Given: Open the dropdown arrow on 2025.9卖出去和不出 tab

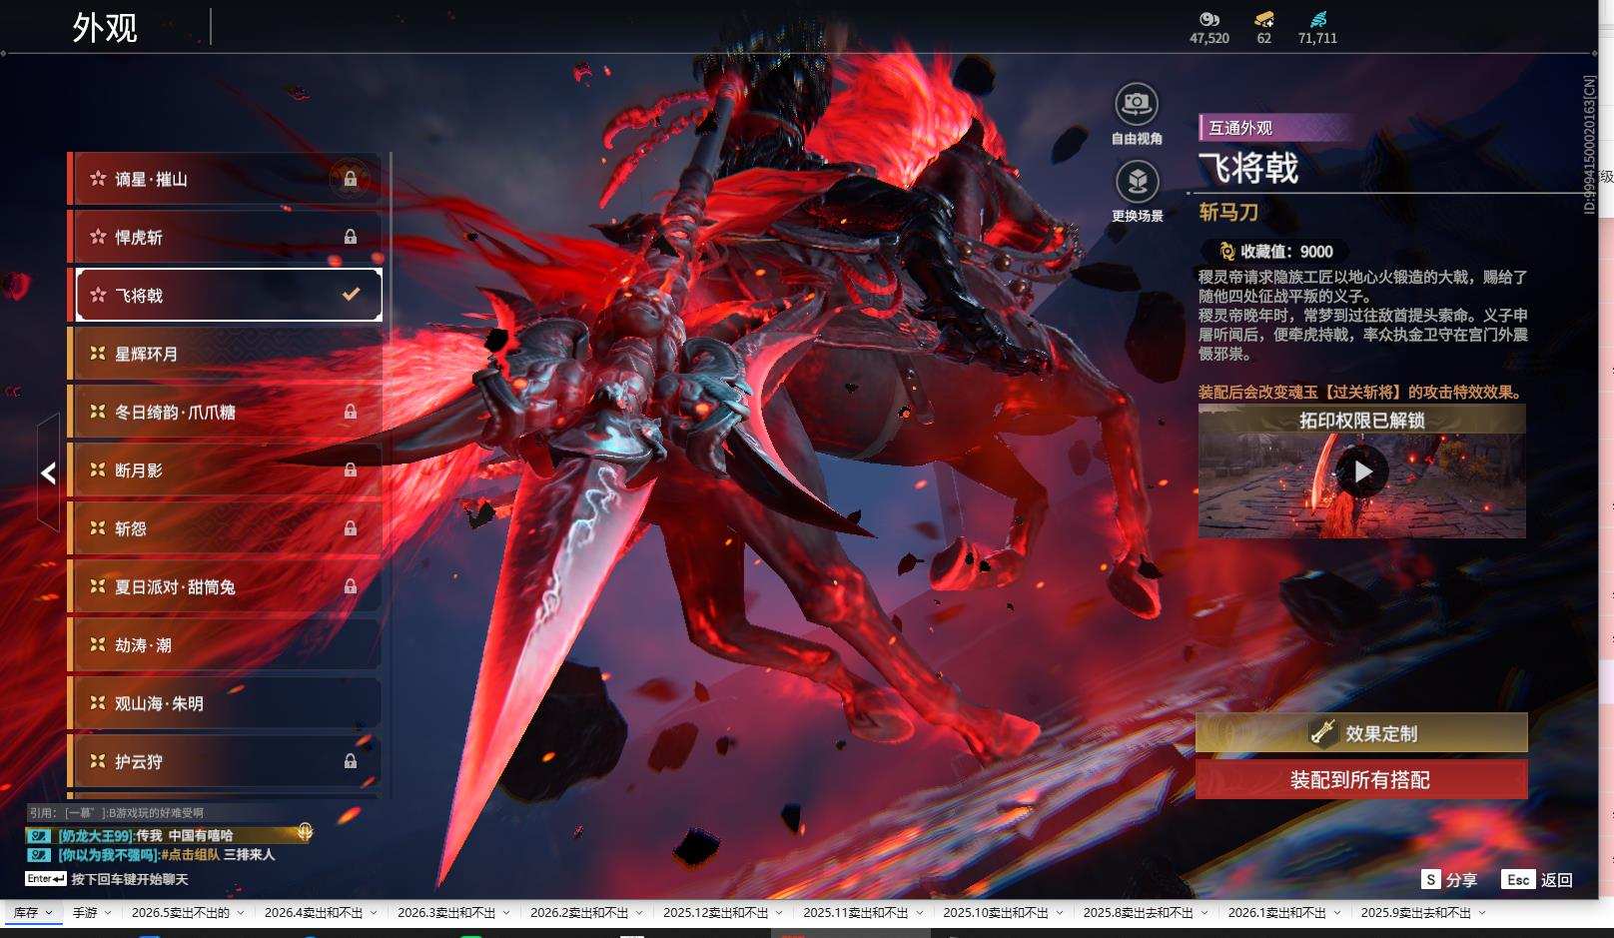Looking at the screenshot, I should click(1482, 913).
